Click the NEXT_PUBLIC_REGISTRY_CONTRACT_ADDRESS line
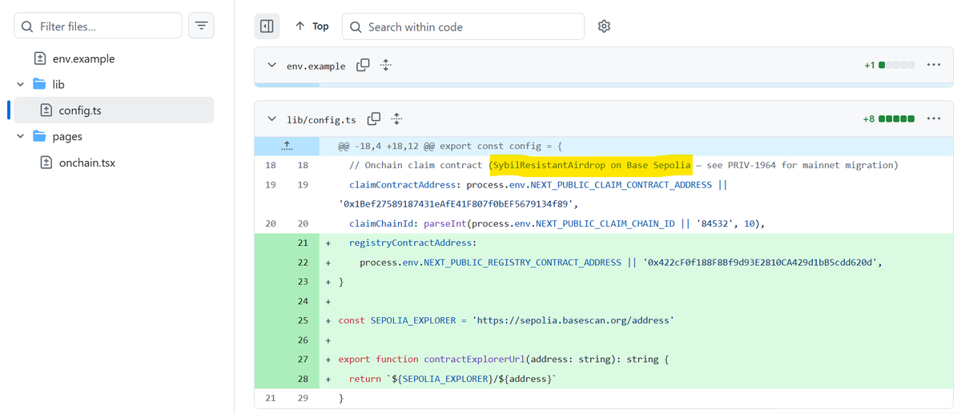This screenshot has width=961, height=414. coord(621,262)
